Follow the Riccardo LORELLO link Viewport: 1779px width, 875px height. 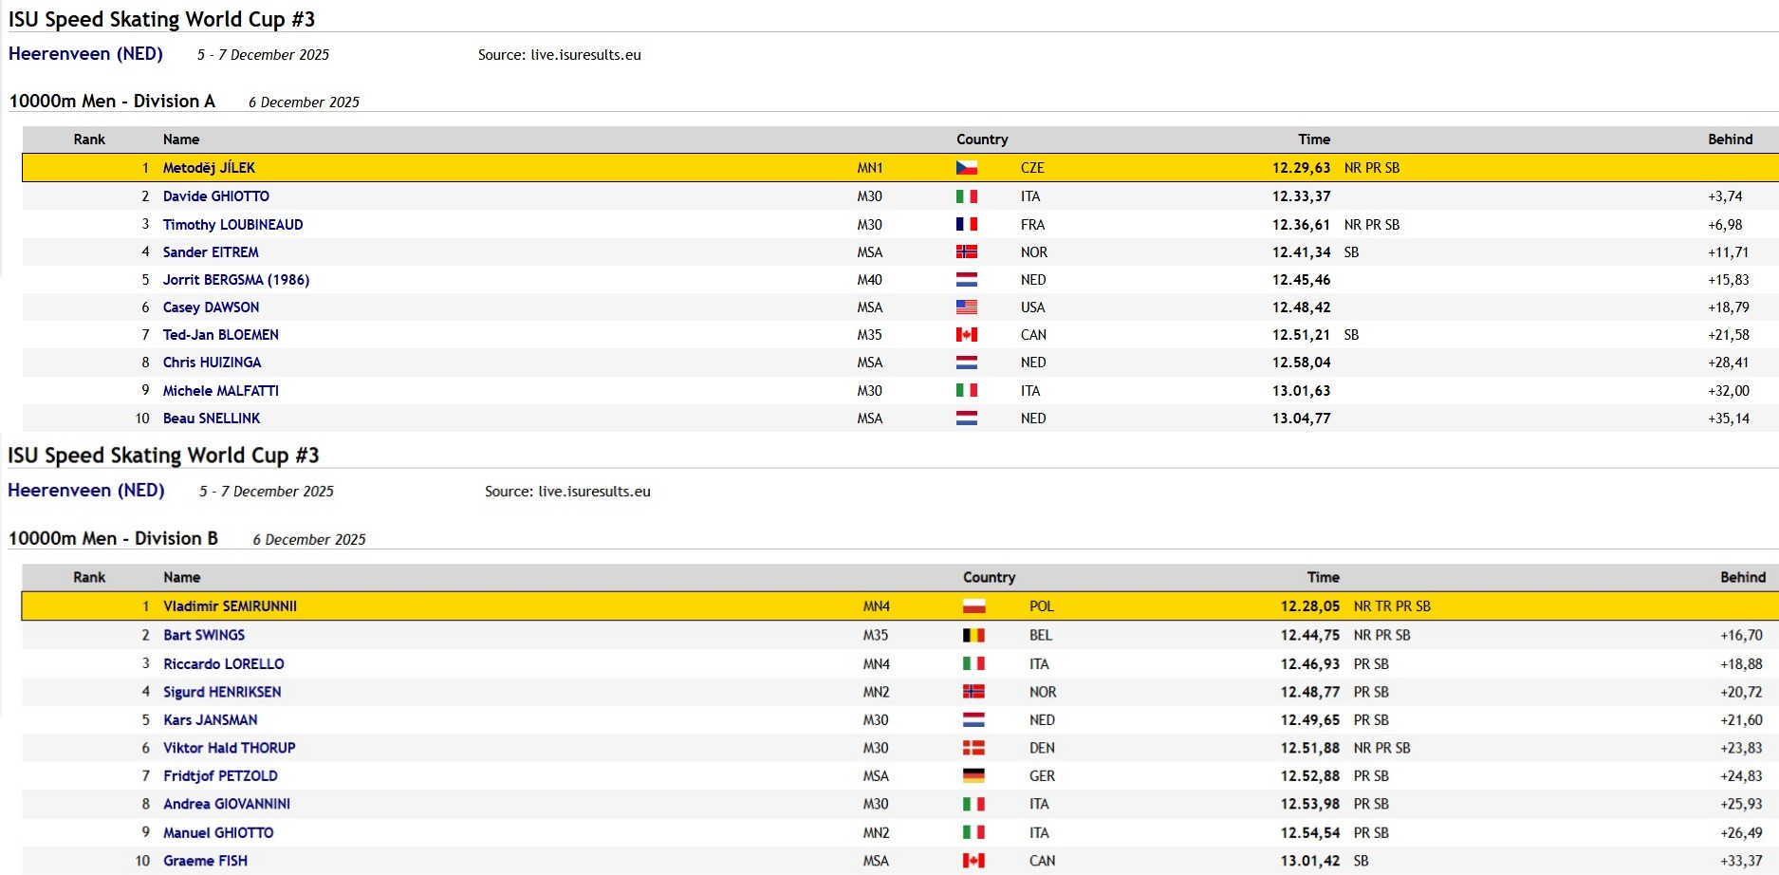pos(224,664)
